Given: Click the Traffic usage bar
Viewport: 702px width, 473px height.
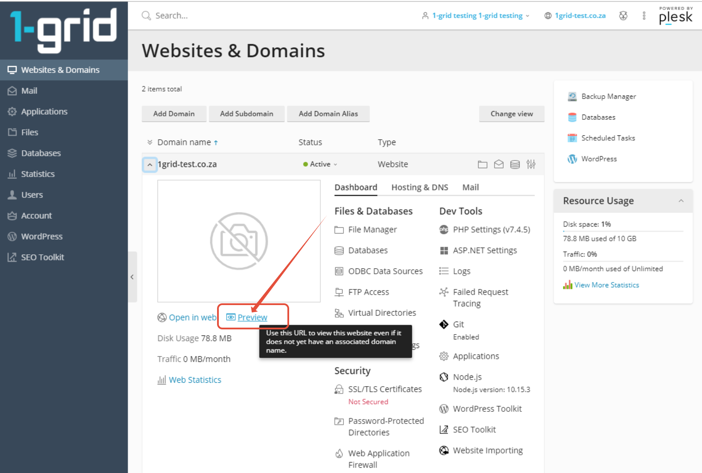Looking at the screenshot, I should click(623, 261).
